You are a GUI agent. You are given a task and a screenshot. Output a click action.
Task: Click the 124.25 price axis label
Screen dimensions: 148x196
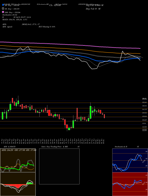click(x=144, y=120)
